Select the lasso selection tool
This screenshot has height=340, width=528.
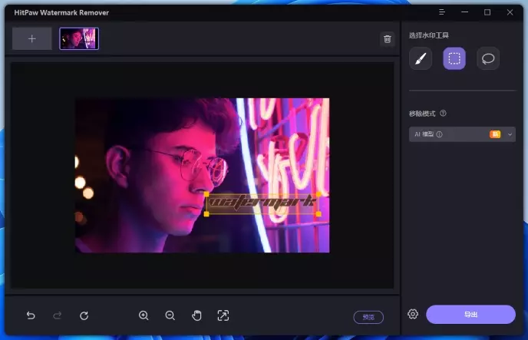pos(488,58)
